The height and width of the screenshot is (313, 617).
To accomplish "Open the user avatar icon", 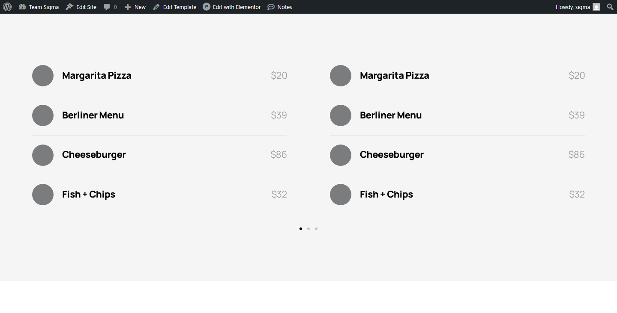I will pyautogui.click(x=596, y=7).
